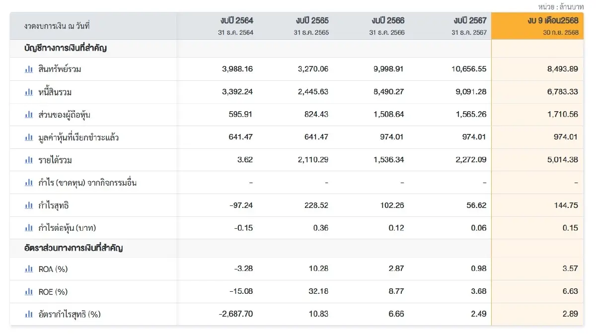Click chart icon beside อัตรากำไรสุทธิ (%)
This screenshot has height=334, width=596.
(29, 314)
